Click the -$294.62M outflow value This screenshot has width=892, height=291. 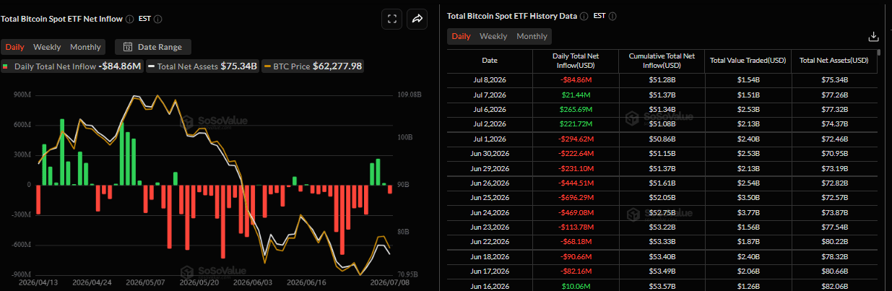point(576,138)
